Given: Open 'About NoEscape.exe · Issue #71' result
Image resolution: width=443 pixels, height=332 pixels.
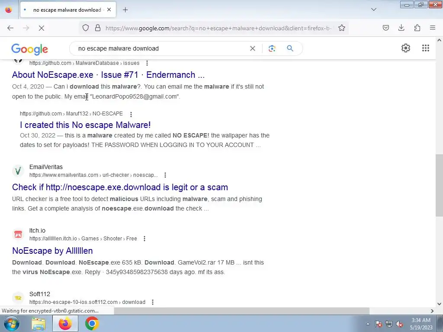Looking at the screenshot, I should point(108,75).
